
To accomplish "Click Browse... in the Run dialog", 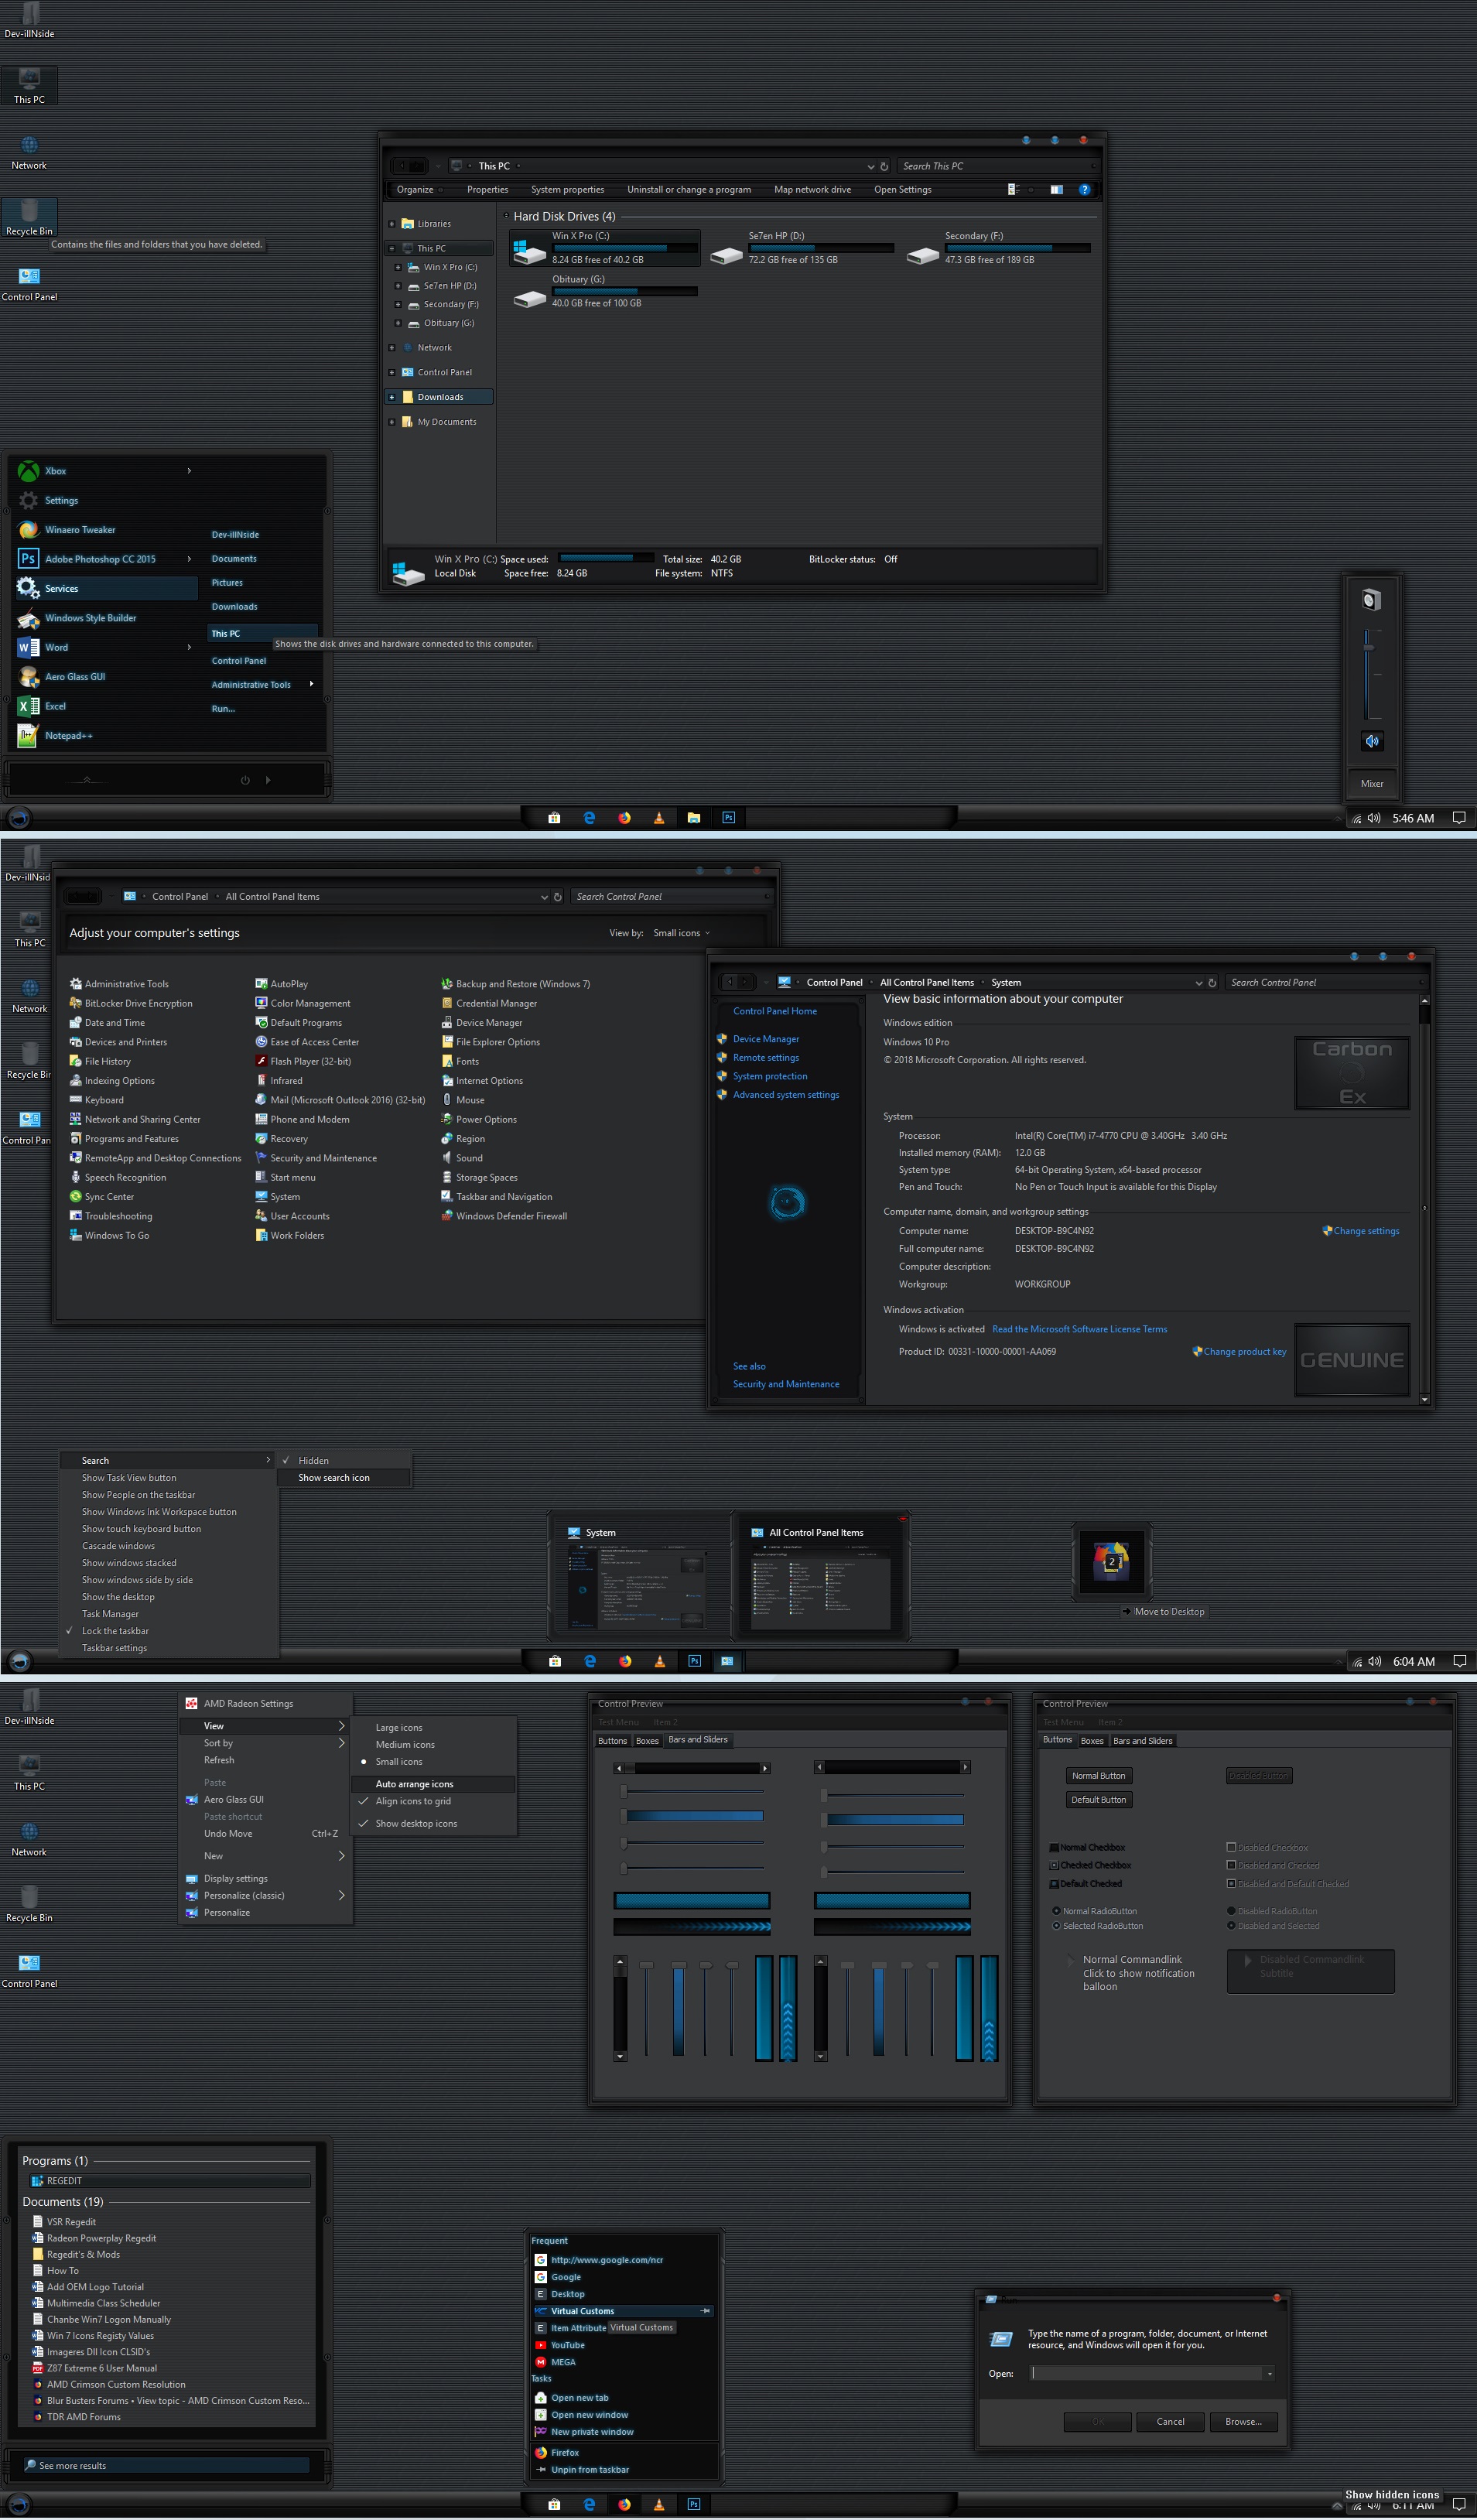I will (1243, 2422).
